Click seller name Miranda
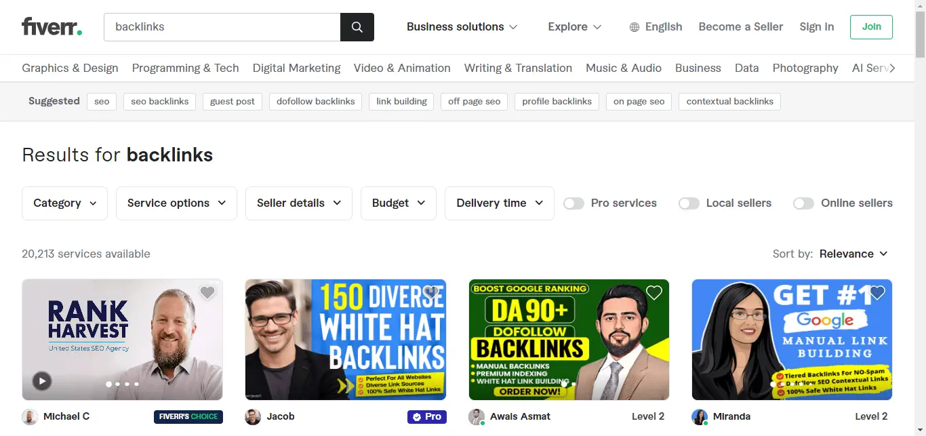The height and width of the screenshot is (436, 926). pyautogui.click(x=731, y=416)
